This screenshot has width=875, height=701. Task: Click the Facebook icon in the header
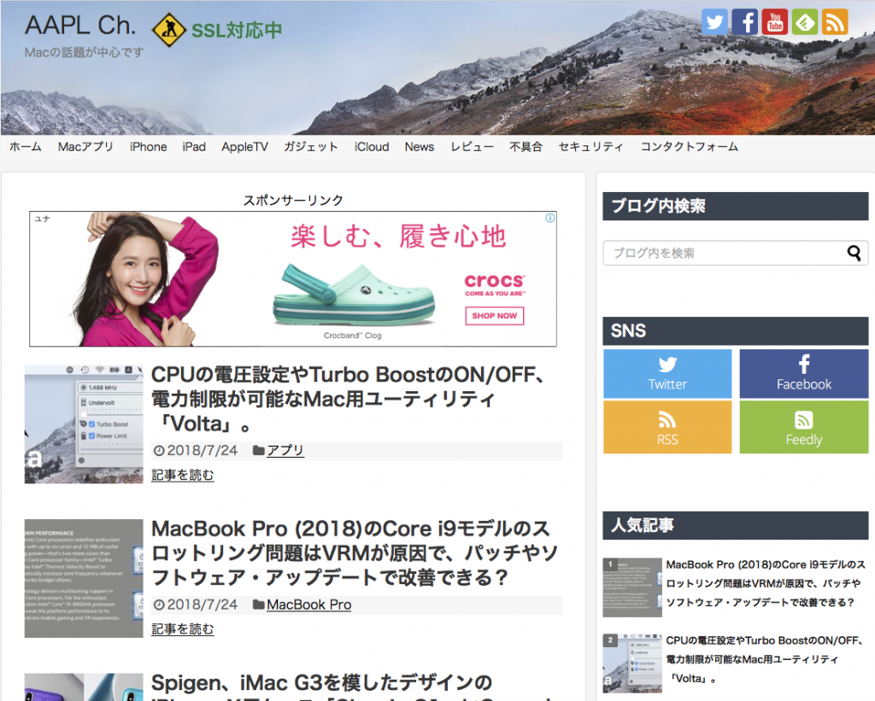tap(744, 22)
